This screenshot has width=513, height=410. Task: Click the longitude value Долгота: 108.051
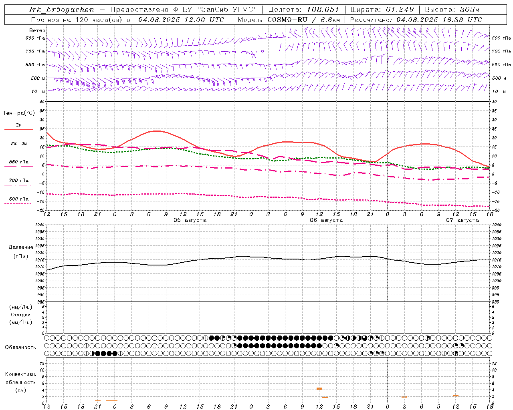(303, 10)
